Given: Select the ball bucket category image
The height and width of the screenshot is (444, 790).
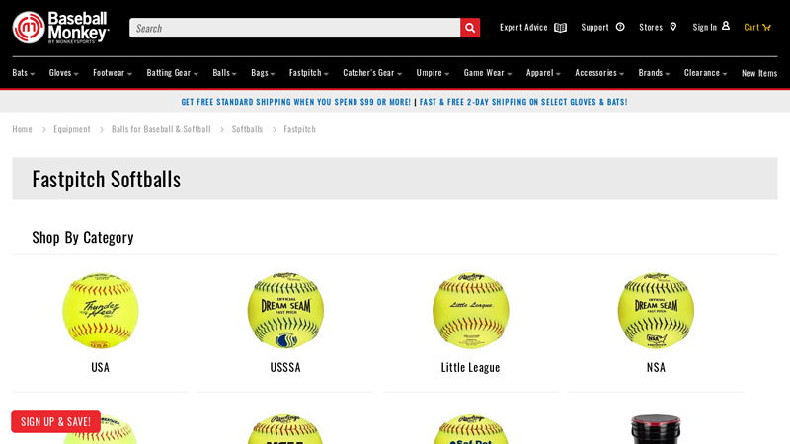Looking at the screenshot, I should tap(656, 429).
